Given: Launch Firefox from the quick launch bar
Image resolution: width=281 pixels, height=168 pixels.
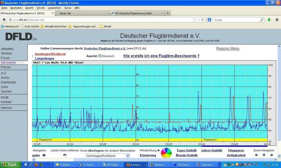Looking at the screenshot, I should [36, 165].
